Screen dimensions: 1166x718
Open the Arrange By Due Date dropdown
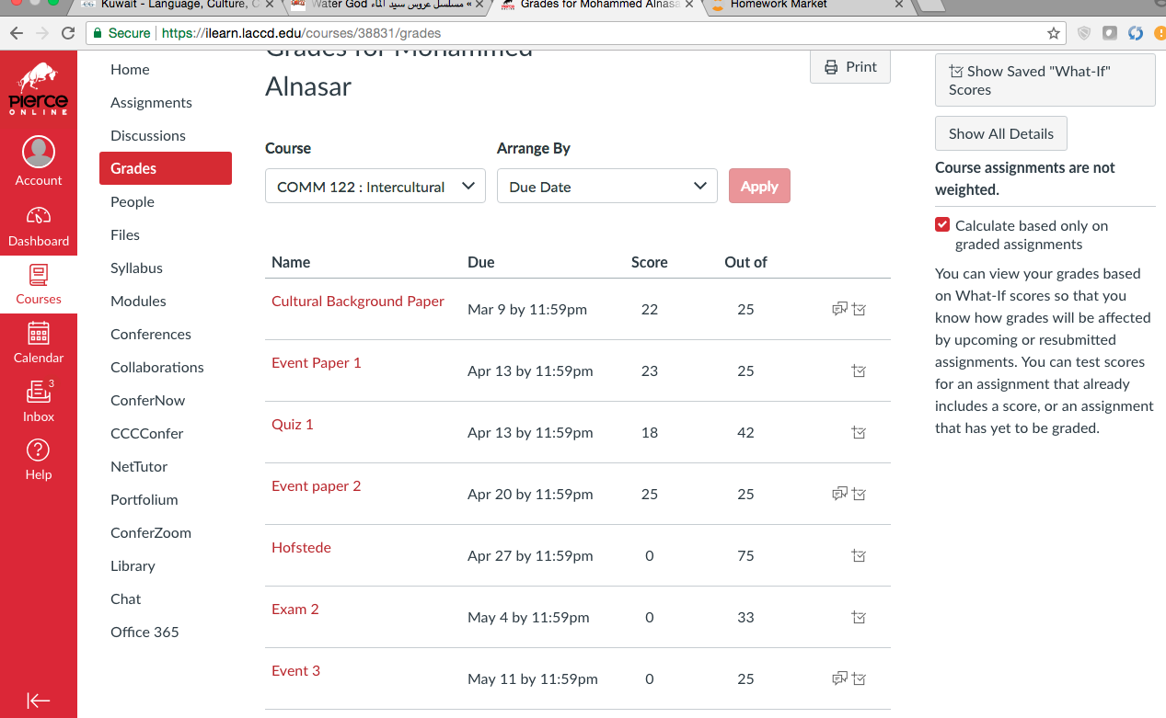(x=607, y=187)
